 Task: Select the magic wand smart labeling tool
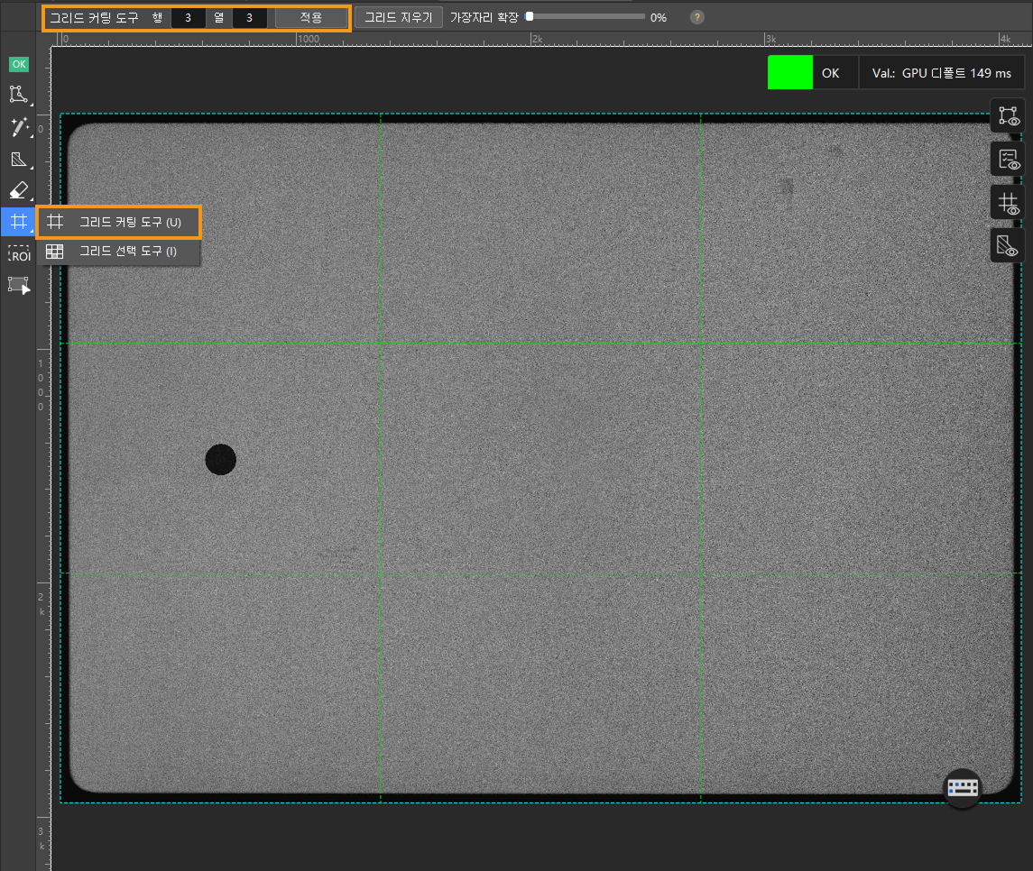point(18,127)
